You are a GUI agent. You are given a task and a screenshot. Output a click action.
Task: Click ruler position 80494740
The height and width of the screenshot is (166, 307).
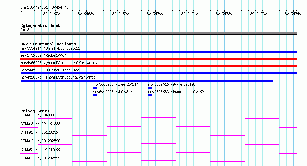(293, 14)
